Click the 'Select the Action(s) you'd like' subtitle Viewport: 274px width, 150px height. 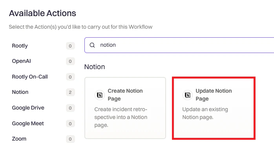pos(80,27)
